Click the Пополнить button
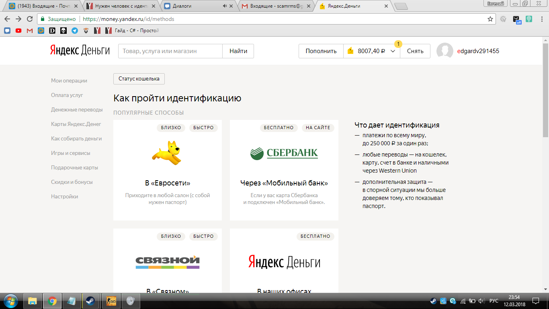 point(321,51)
